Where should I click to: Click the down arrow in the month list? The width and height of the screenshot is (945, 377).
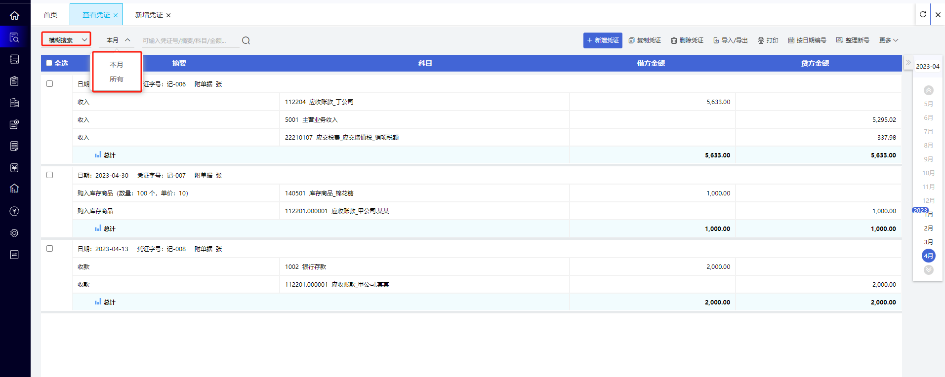[x=929, y=270]
